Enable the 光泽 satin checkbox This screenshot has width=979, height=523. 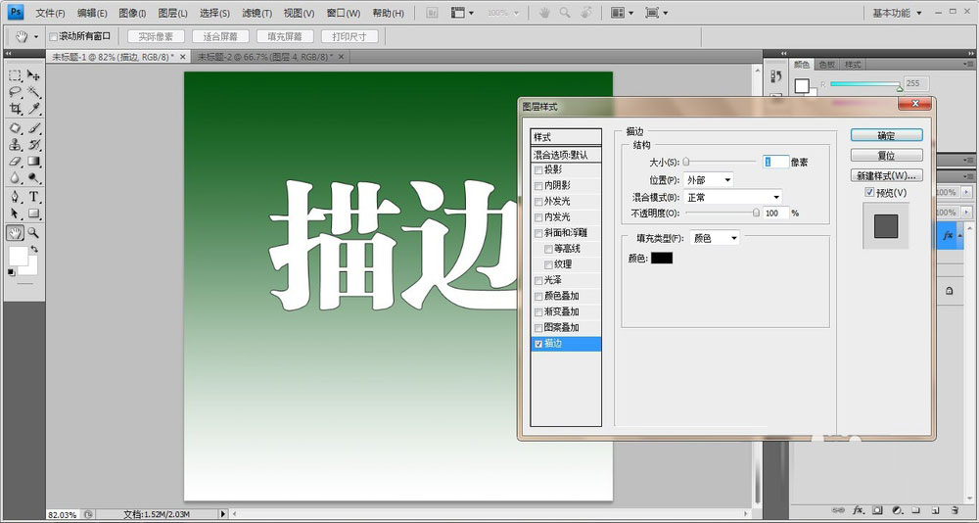[538, 280]
